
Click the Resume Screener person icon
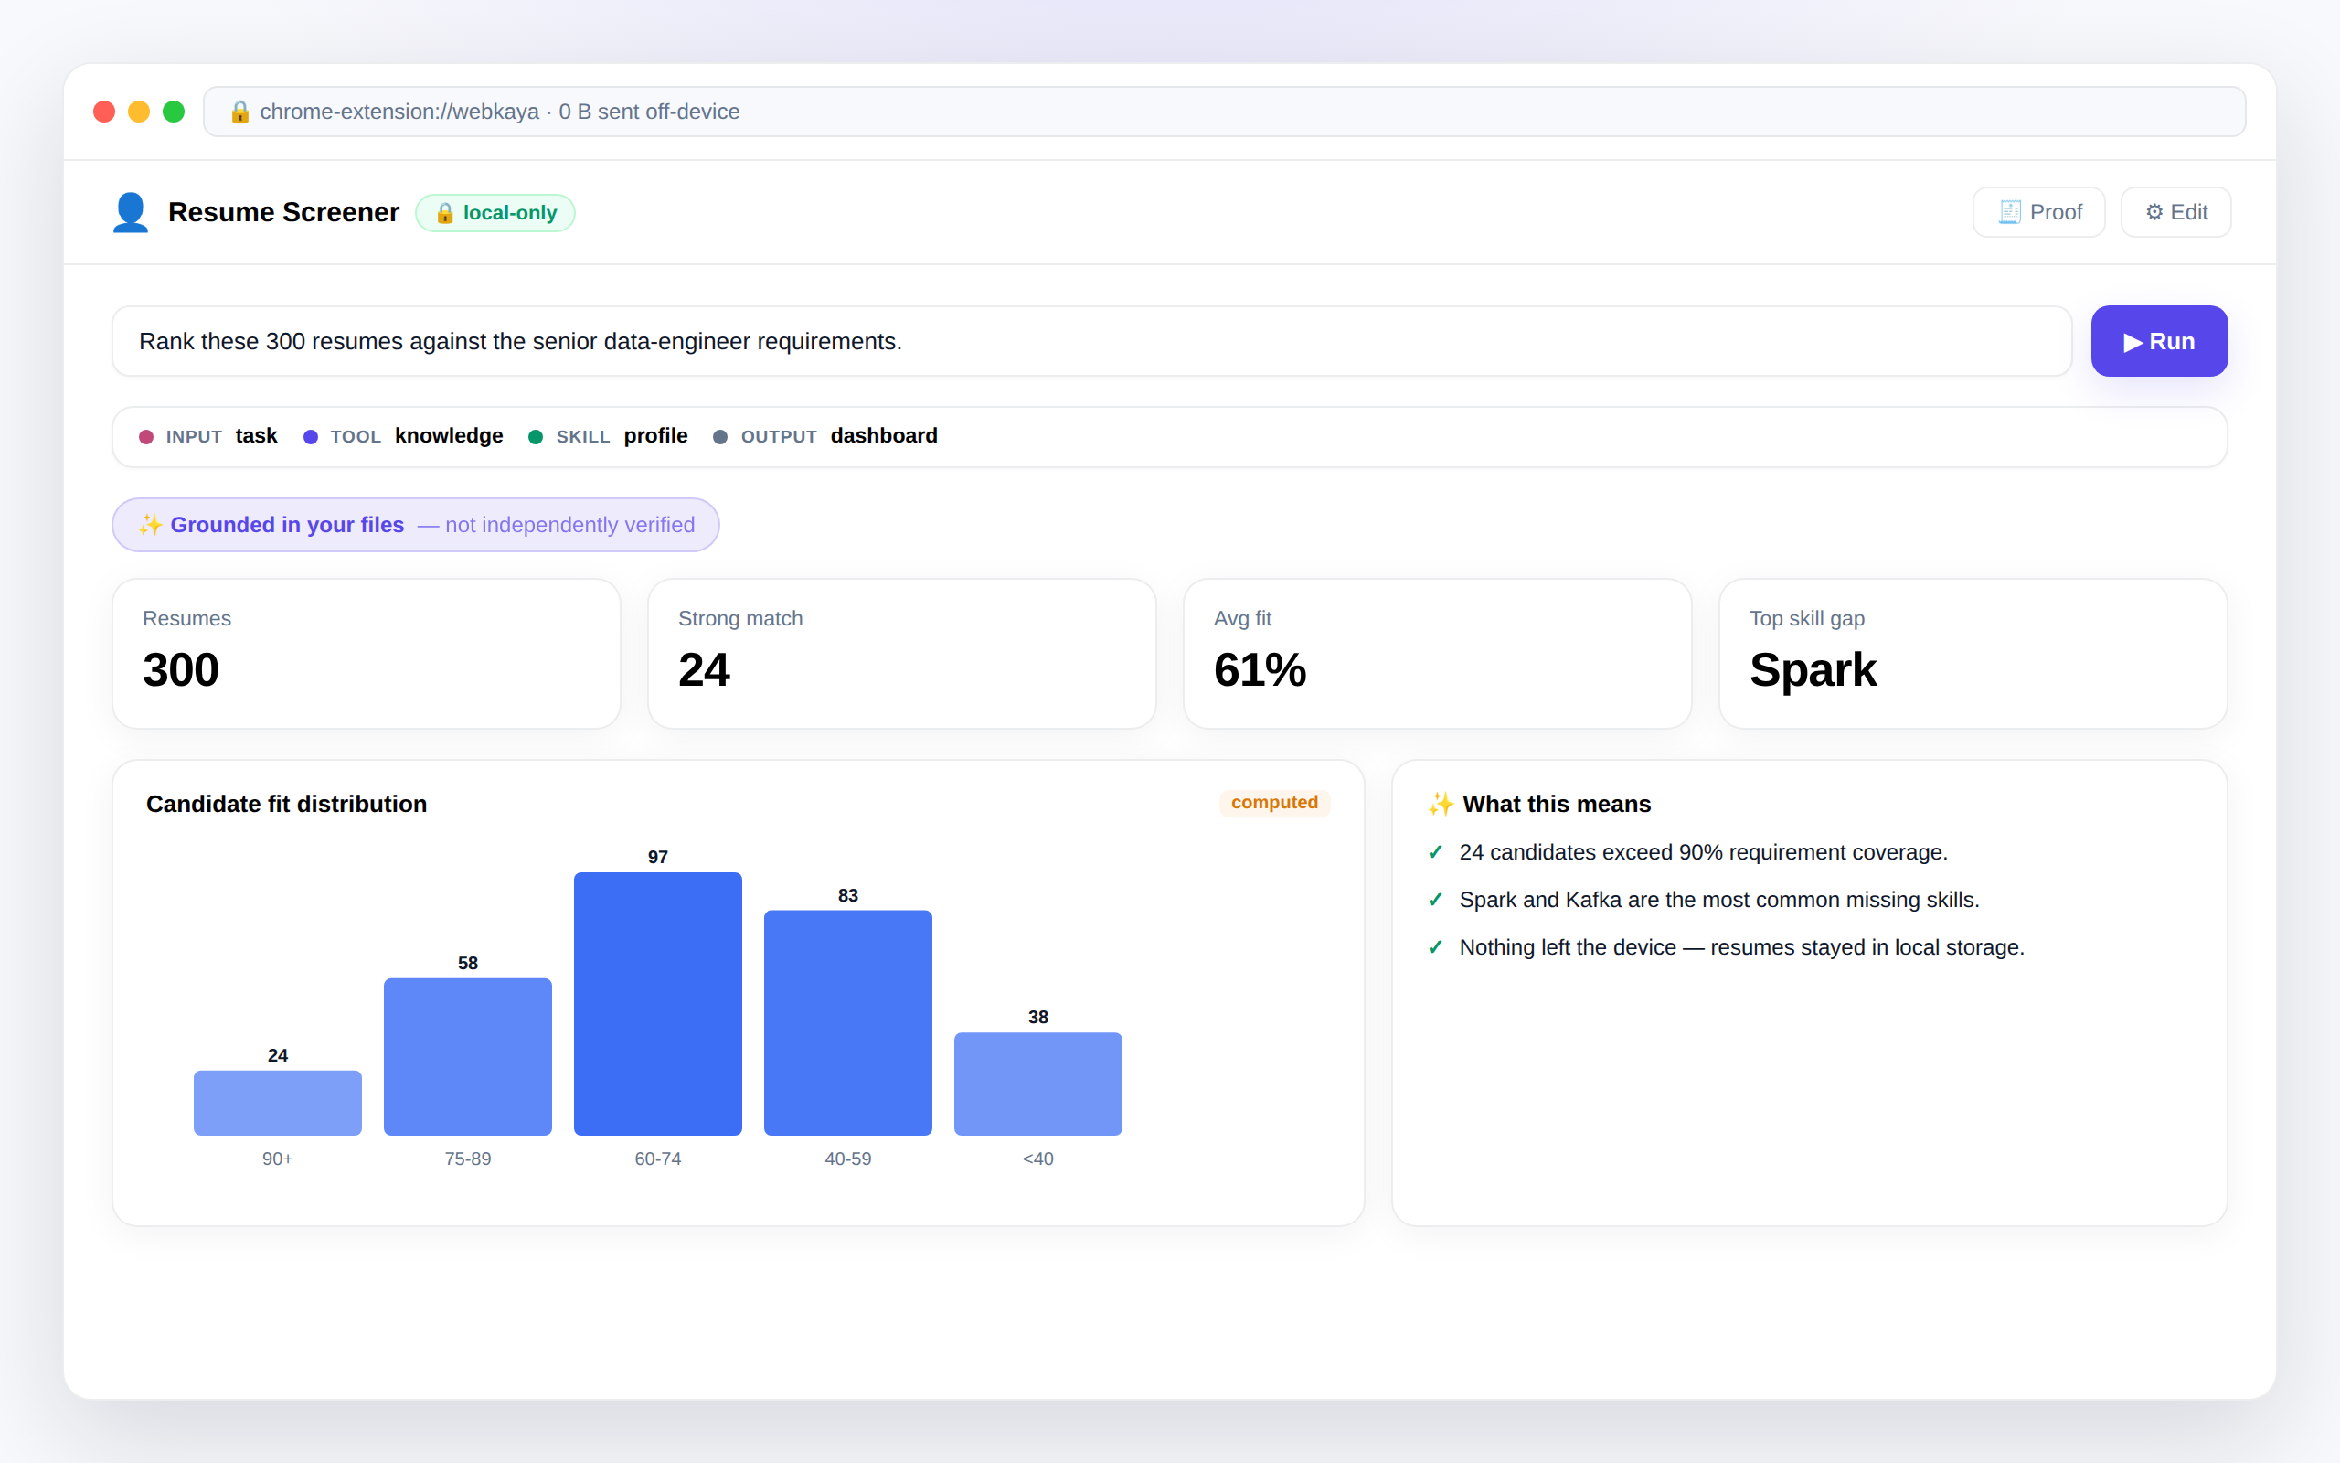pyautogui.click(x=131, y=212)
